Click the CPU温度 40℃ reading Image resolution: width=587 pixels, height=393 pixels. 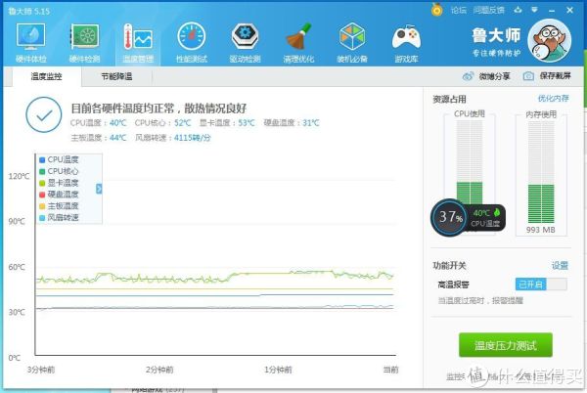(x=99, y=123)
